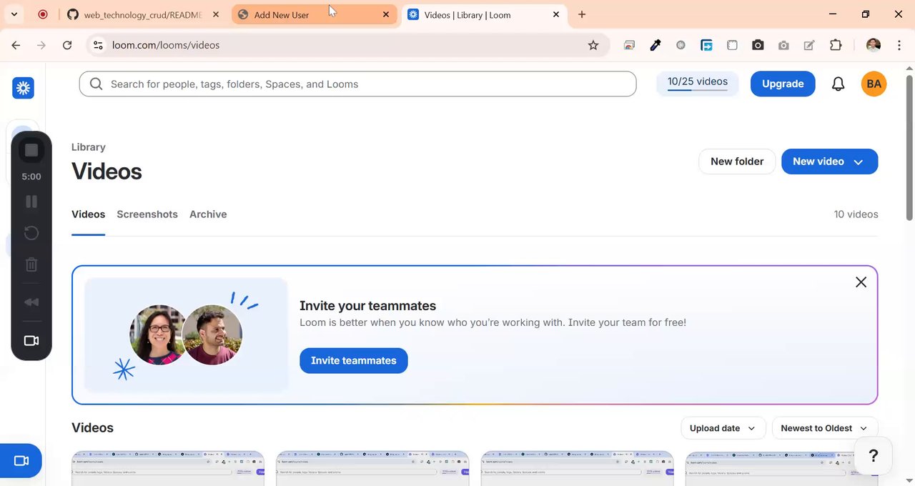Click the Library breadcrumb text

pos(89,147)
